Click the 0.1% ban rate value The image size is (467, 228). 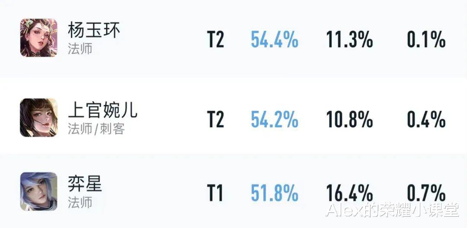click(x=426, y=40)
